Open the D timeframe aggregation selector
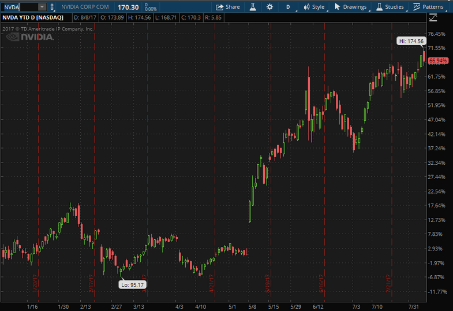Image resolution: width=453 pixels, height=311 pixels. click(289, 7)
